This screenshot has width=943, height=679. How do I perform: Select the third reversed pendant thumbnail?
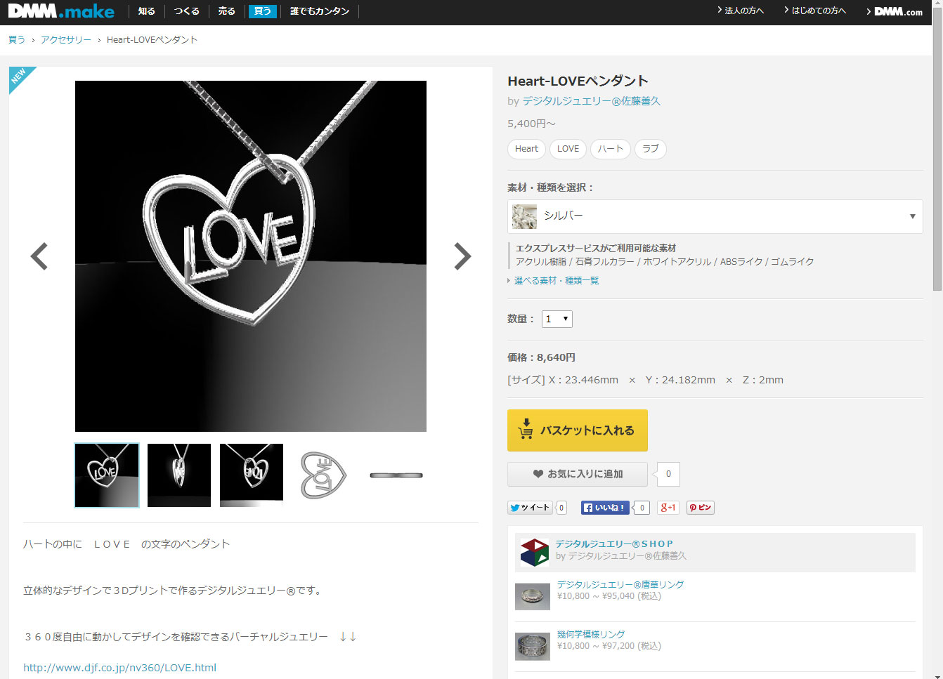(x=252, y=475)
